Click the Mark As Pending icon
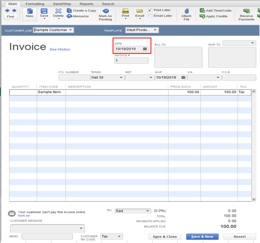This screenshot has width=260, height=243. coord(106,11)
